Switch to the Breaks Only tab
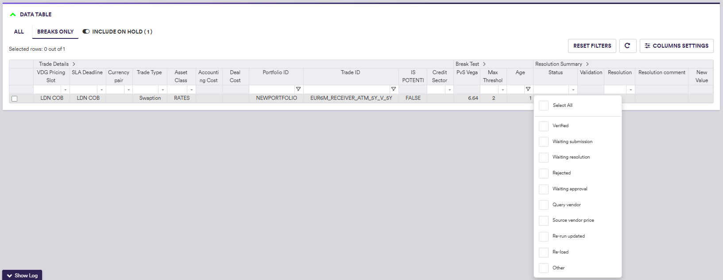 (x=55, y=32)
